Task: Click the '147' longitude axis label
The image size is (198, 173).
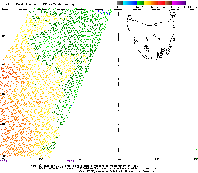Action: click(x=157, y=159)
